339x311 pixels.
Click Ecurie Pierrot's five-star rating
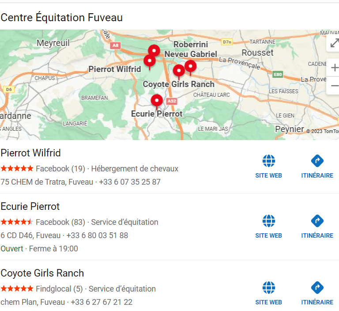pos(17,222)
